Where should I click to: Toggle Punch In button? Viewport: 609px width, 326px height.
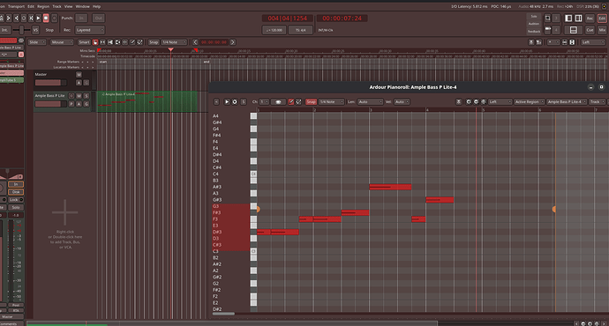coord(81,19)
